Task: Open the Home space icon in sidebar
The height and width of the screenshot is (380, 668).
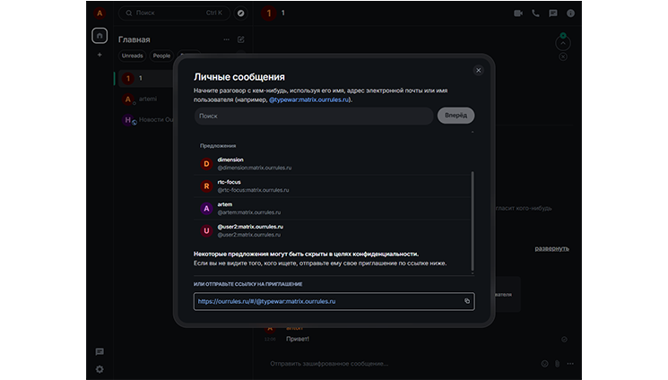Action: pos(100,36)
